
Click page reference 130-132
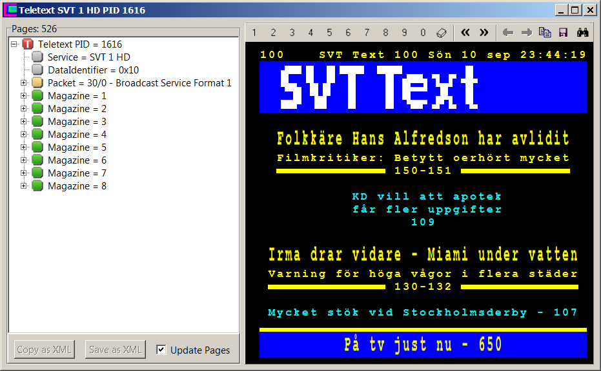(423, 287)
